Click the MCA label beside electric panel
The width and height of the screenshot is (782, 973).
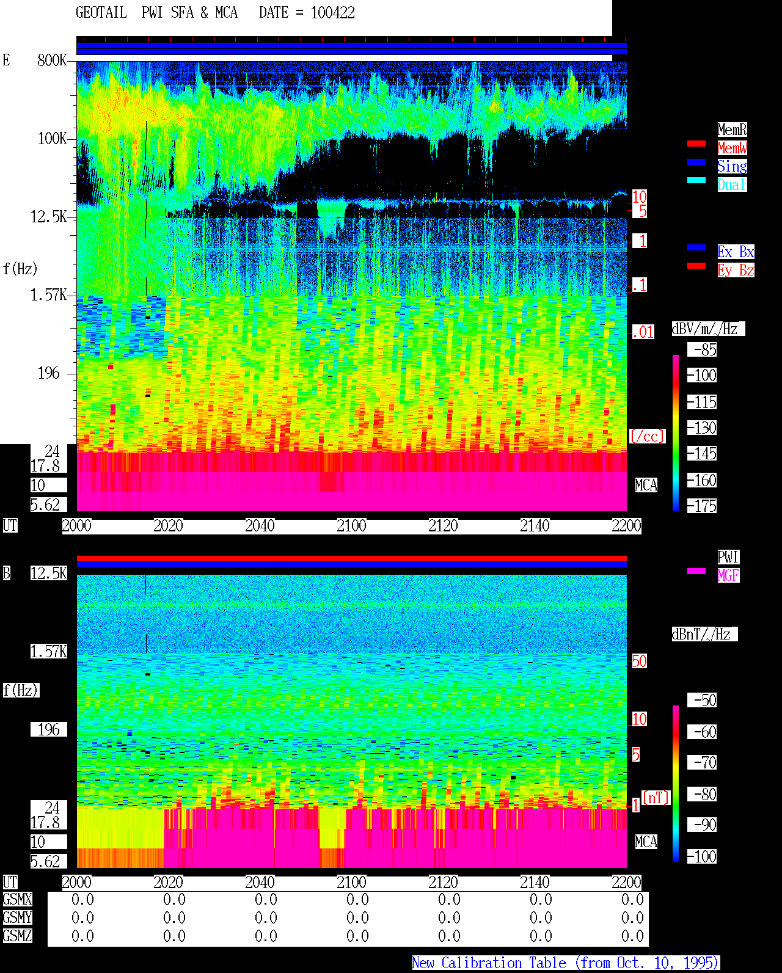click(646, 486)
